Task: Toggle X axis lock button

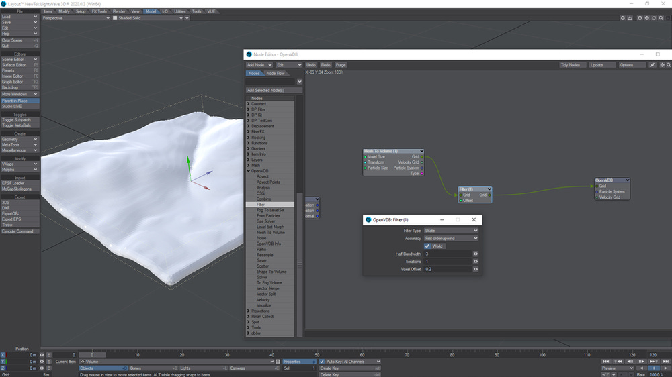Action: click(3, 355)
